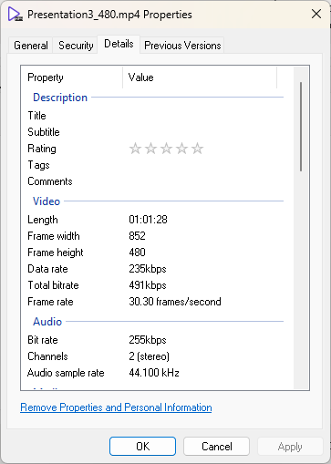Viewport: 331px width, 464px height.
Task: Click the Video section heading
Action: [47, 201]
